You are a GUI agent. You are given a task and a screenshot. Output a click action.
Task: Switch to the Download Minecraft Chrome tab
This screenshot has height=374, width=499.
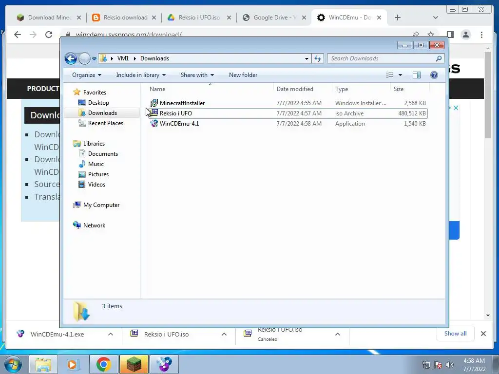coord(49,18)
